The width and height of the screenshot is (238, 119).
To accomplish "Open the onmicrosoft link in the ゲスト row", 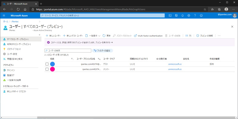I will (x=175, y=64).
